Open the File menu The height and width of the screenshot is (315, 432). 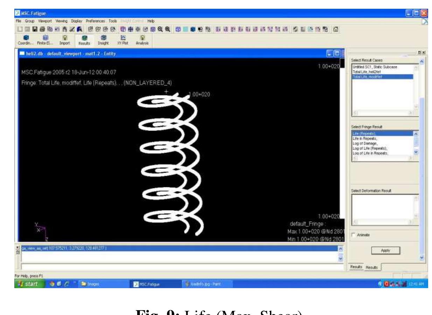tap(19, 22)
